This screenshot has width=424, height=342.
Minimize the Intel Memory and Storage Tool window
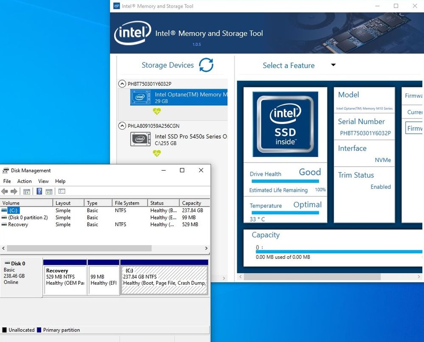pyautogui.click(x=377, y=6)
